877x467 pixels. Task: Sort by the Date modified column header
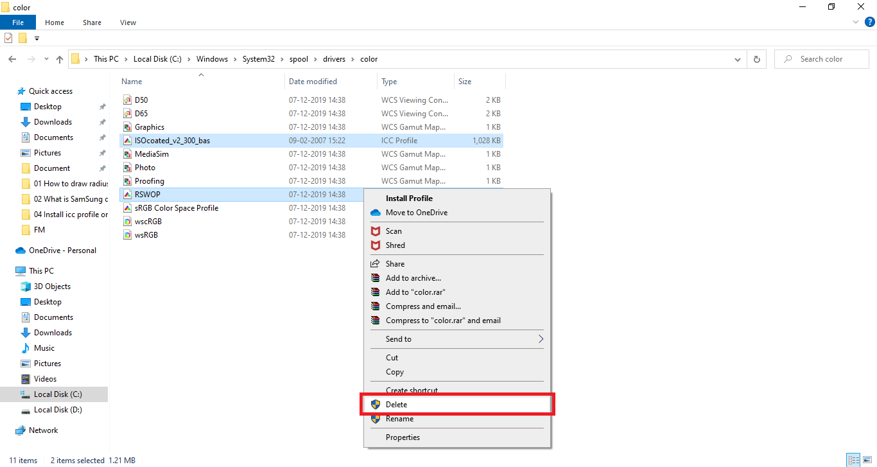331,82
